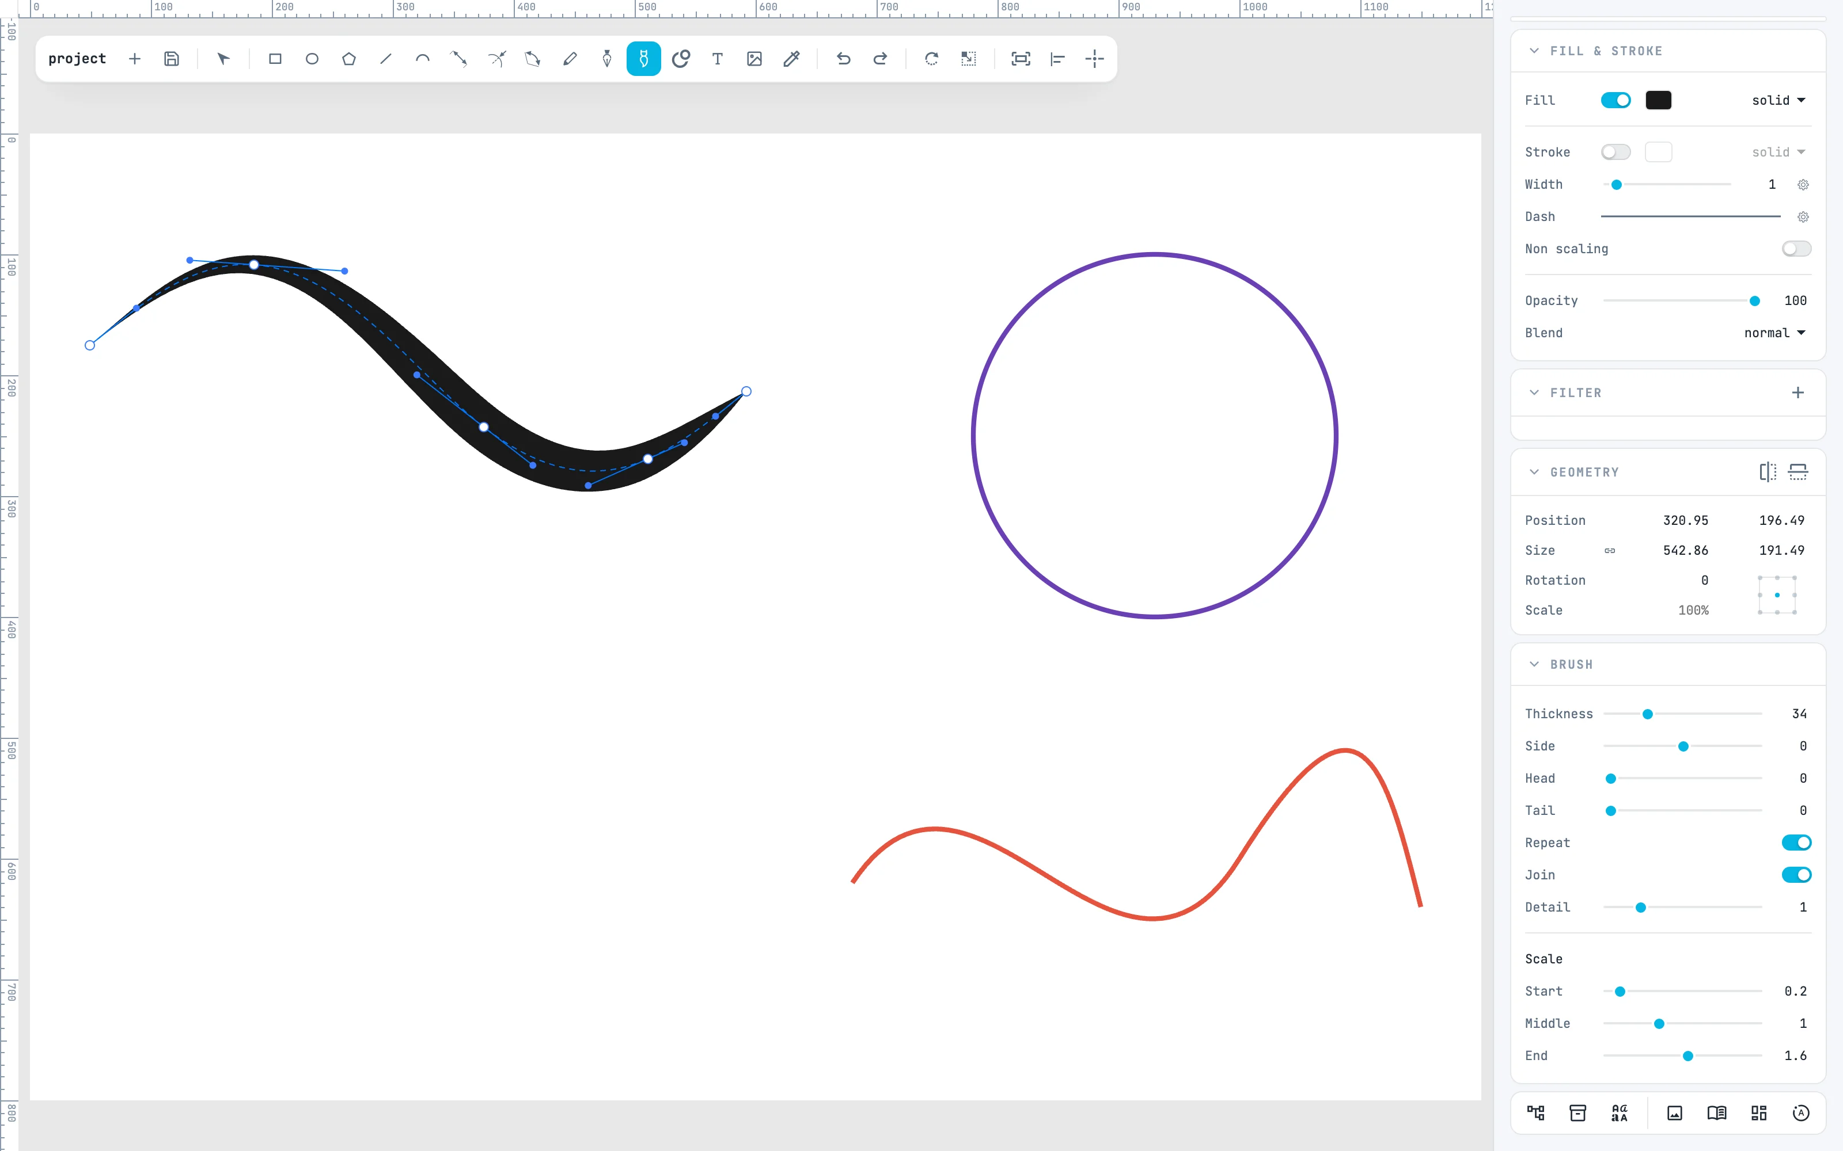1843x1151 pixels.
Task: Flip horizontally in Geometry header
Action: pyautogui.click(x=1768, y=472)
